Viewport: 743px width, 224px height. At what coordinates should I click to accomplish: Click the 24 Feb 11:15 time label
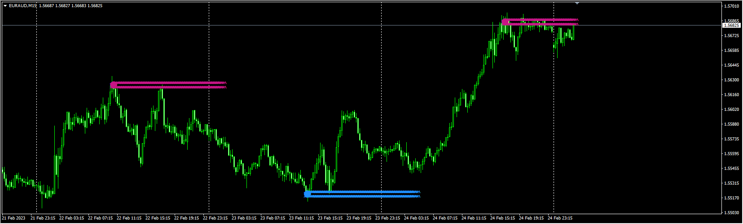(474, 218)
